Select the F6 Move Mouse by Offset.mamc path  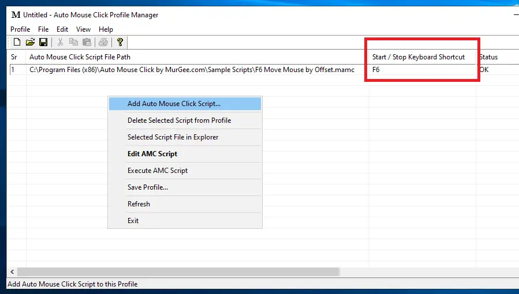(x=192, y=70)
